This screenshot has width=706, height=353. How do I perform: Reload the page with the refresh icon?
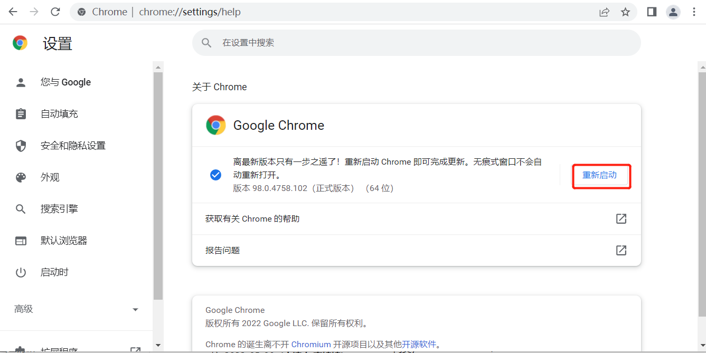pos(55,12)
